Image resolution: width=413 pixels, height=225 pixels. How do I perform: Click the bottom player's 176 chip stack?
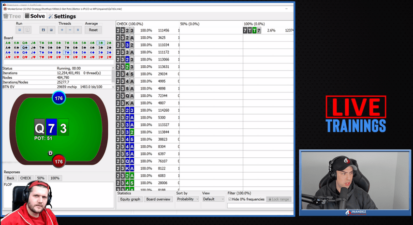59,162
